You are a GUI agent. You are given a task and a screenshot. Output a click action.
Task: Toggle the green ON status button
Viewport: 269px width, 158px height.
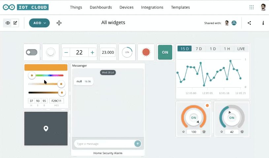click(x=165, y=52)
